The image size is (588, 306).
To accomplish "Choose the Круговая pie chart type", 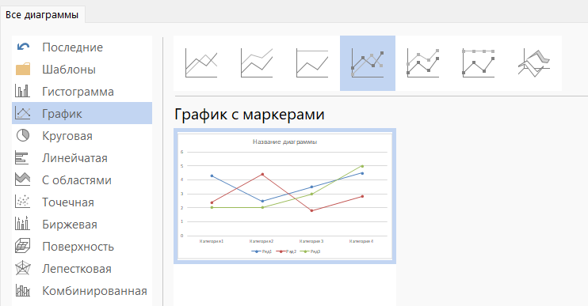I will [x=82, y=135].
